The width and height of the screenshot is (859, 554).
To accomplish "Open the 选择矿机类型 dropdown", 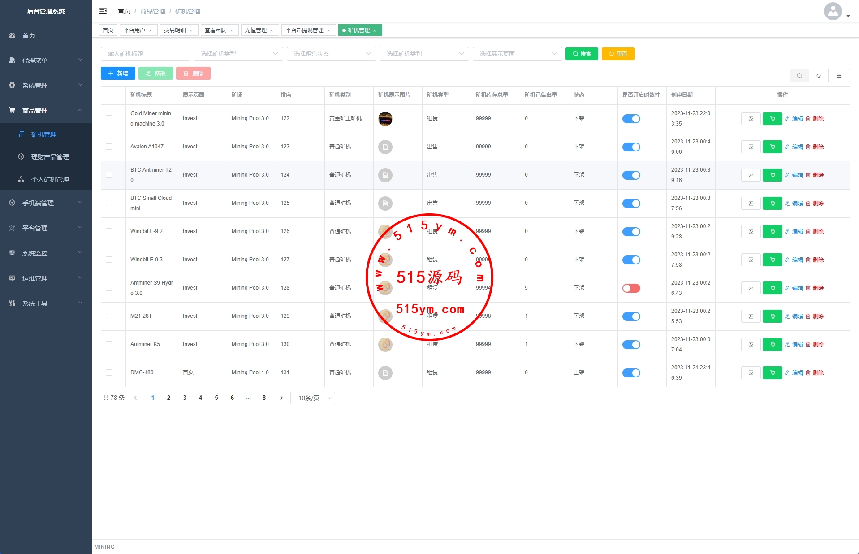I will click(x=238, y=54).
